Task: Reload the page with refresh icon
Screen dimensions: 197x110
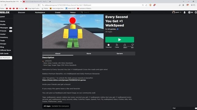Action: 6,5
